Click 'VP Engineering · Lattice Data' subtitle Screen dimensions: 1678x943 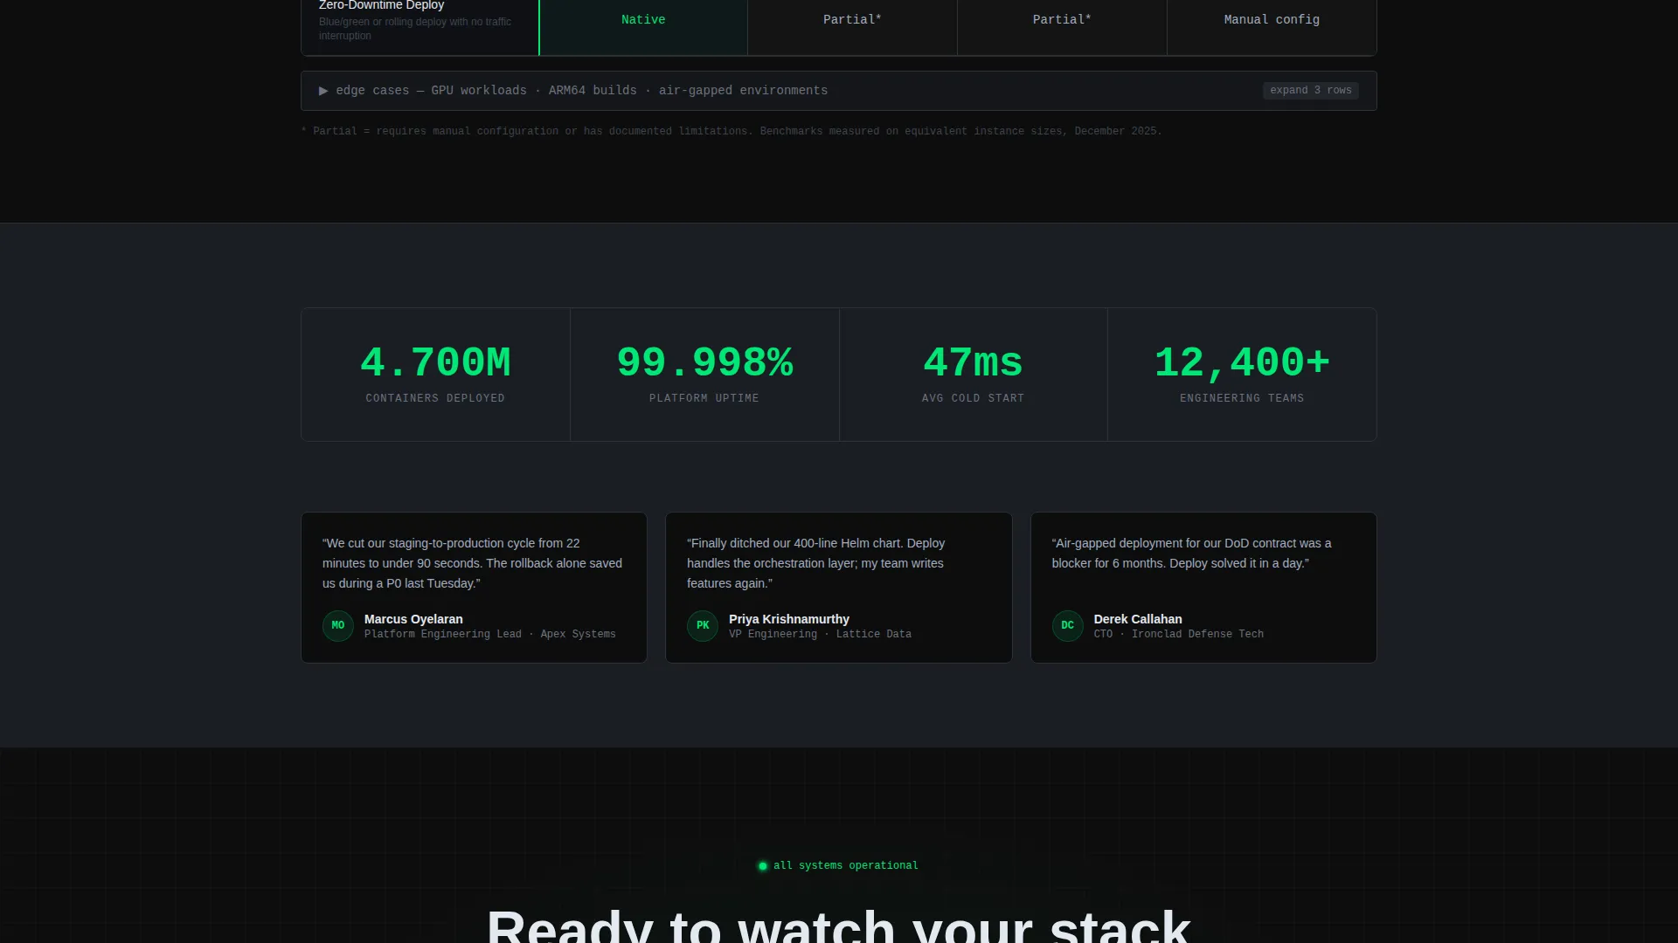click(820, 635)
